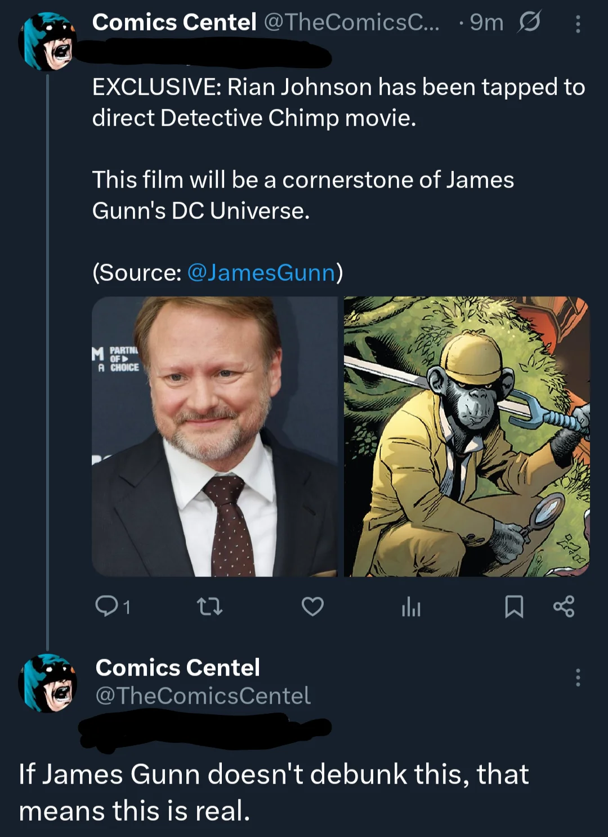Open the @TheComicsCentel handle in the lower tweet
The width and height of the screenshot is (608, 837).
pos(203,696)
